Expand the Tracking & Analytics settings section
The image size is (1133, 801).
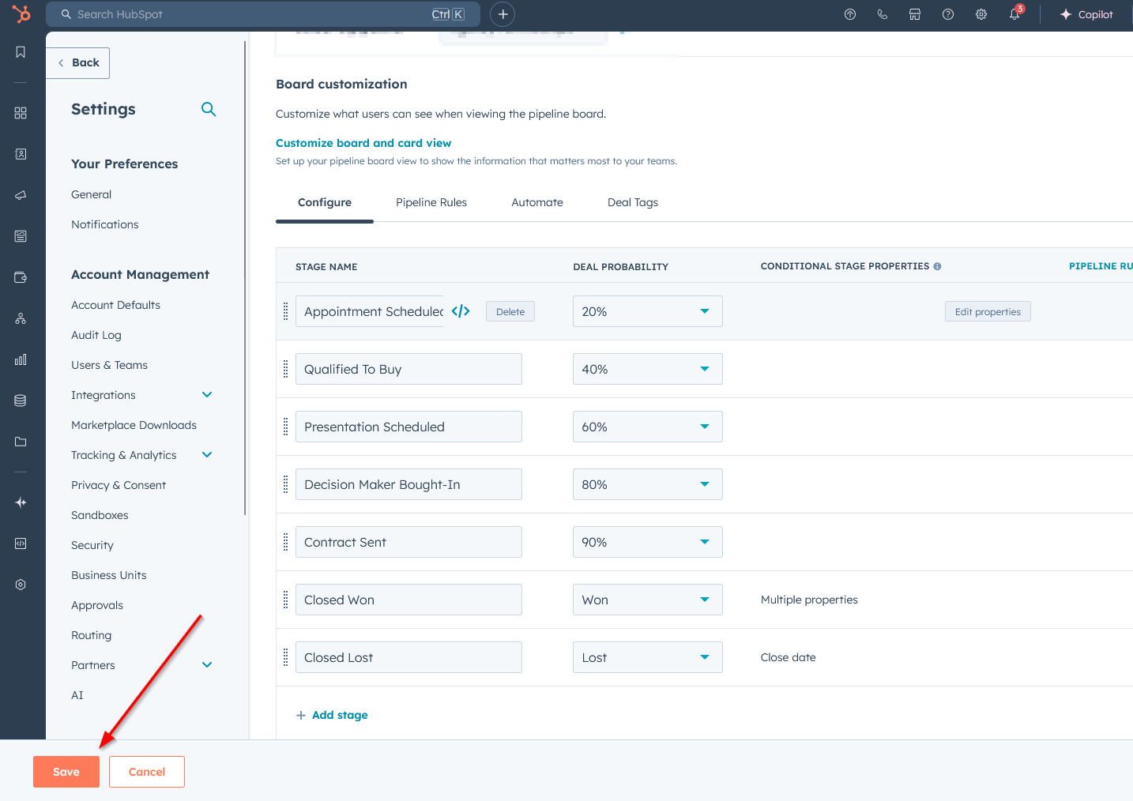(x=206, y=455)
